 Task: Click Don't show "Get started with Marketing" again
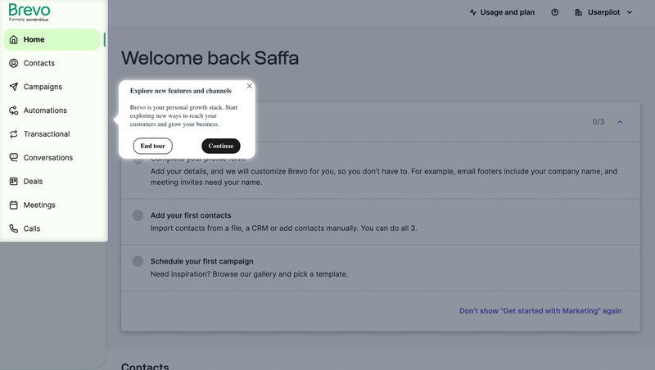[x=540, y=311]
